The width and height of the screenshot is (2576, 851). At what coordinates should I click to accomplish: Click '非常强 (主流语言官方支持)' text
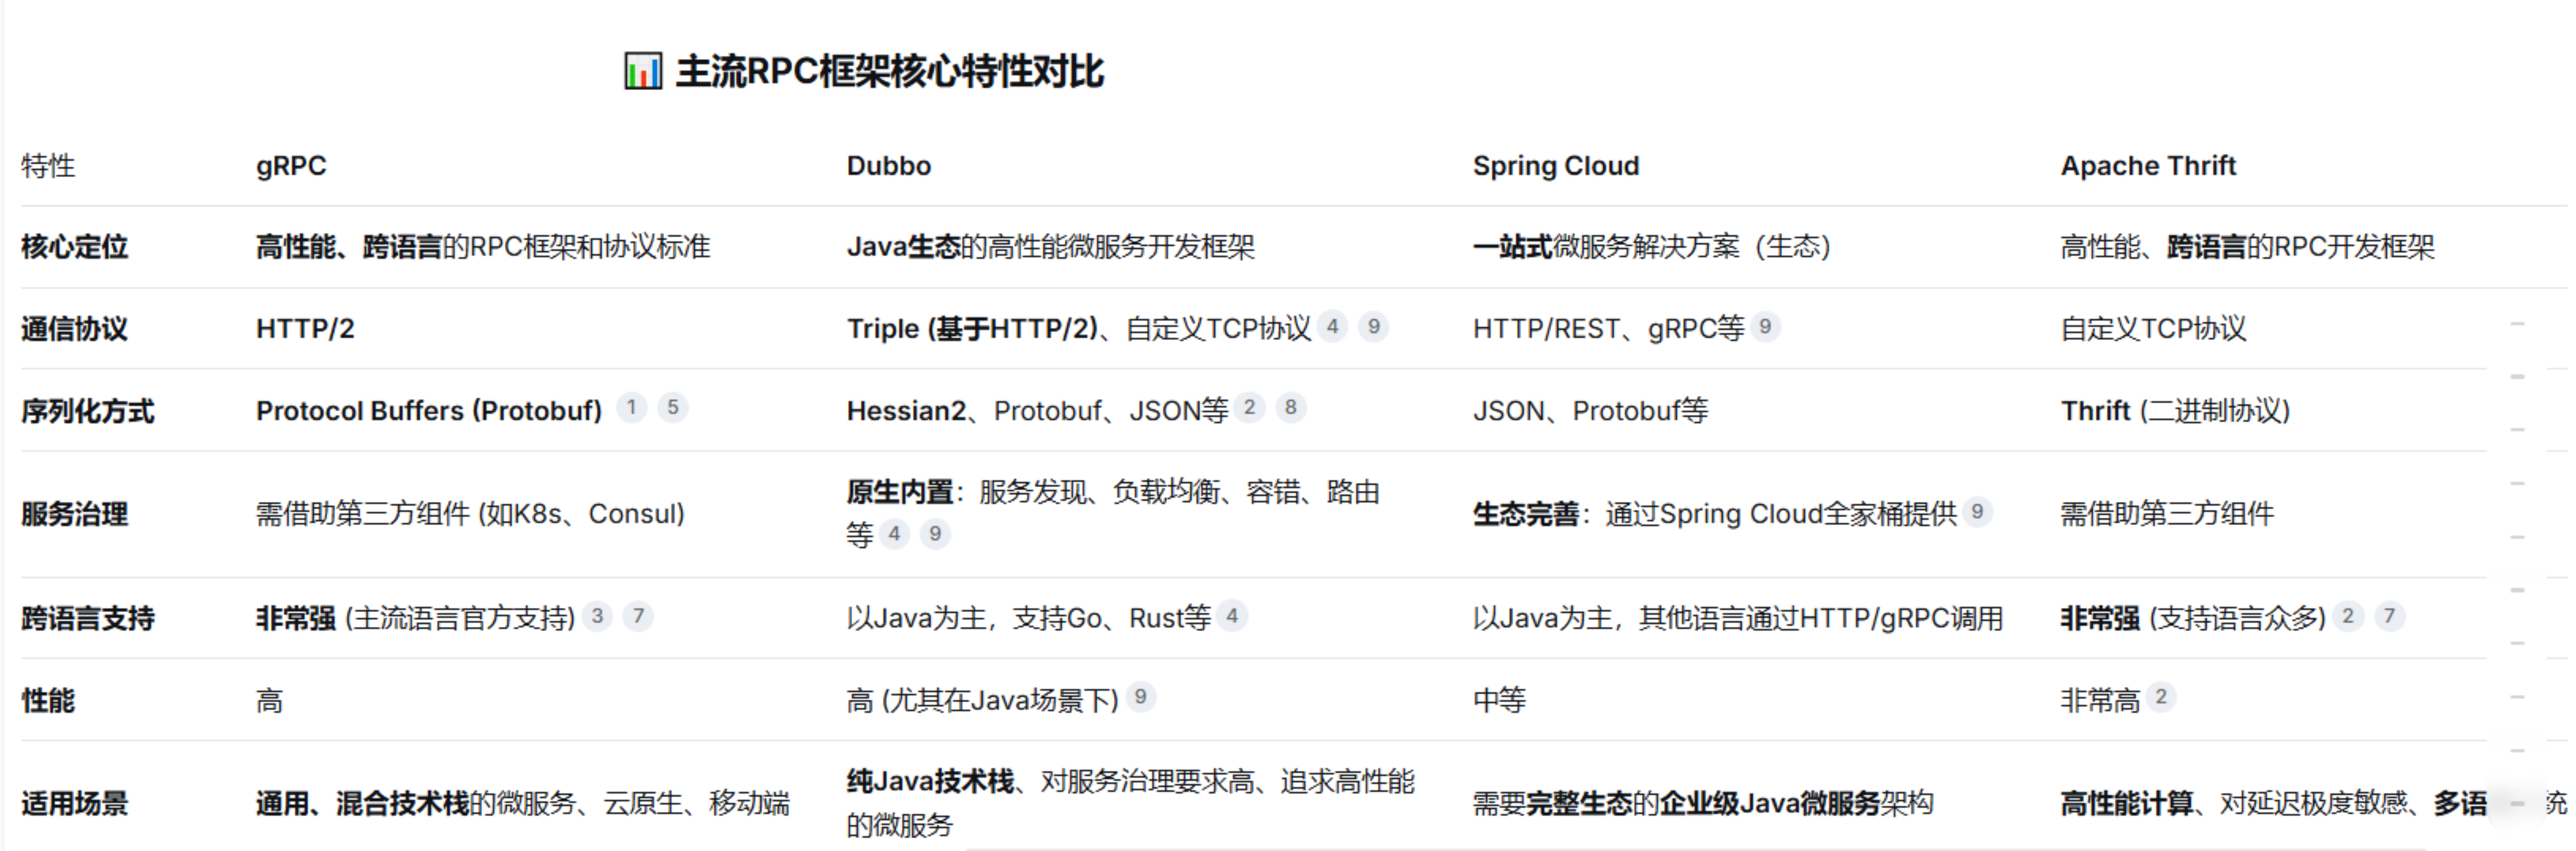[416, 619]
